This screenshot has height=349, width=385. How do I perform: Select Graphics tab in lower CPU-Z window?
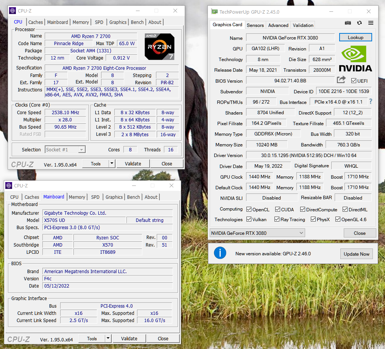tap(114, 197)
